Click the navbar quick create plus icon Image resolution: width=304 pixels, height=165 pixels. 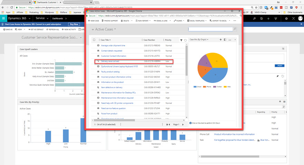pos(268,19)
